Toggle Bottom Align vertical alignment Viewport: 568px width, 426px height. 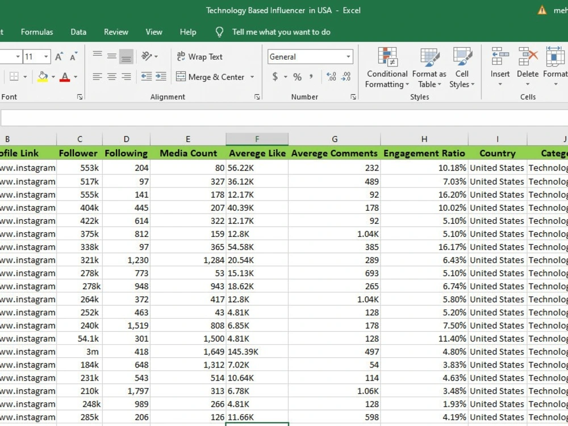coord(126,56)
